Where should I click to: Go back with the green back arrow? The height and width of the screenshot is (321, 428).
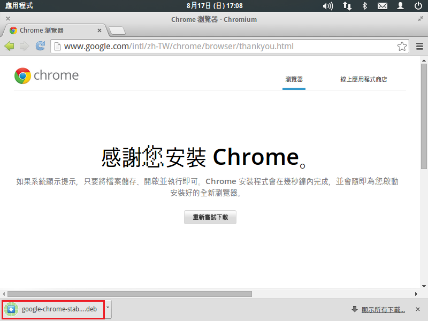9,46
